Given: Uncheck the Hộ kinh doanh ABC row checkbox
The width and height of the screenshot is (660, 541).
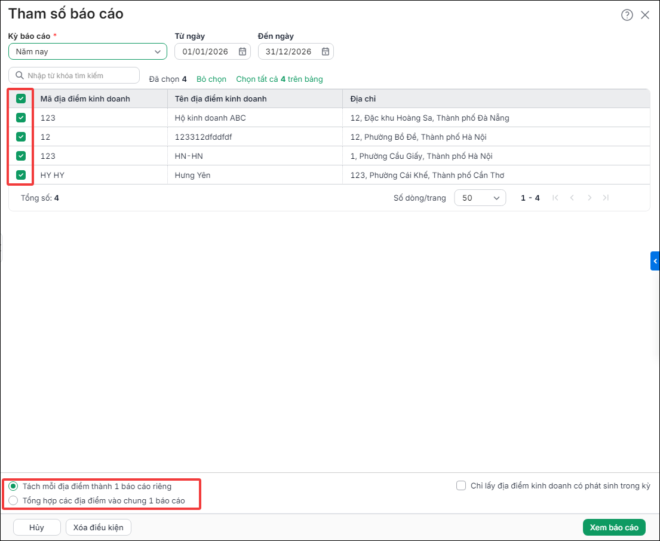Looking at the screenshot, I should point(21,118).
